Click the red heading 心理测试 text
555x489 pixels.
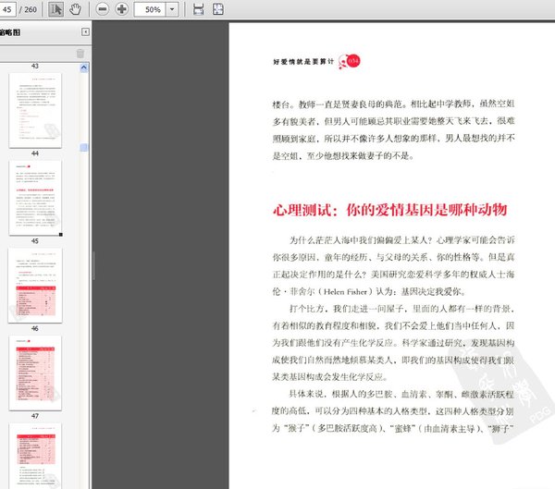(x=302, y=210)
